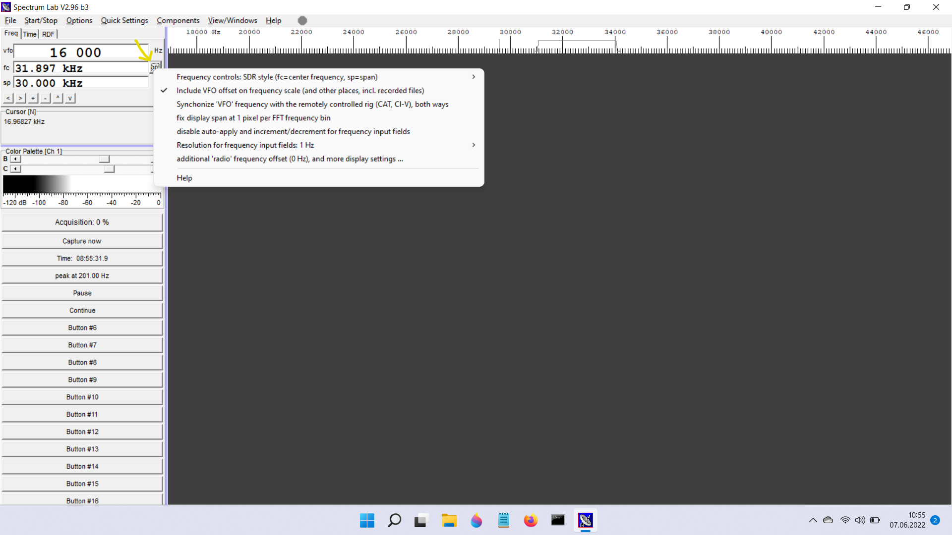This screenshot has height=535, width=952.
Task: Open the notepad icon in the taskbar
Action: (503, 520)
